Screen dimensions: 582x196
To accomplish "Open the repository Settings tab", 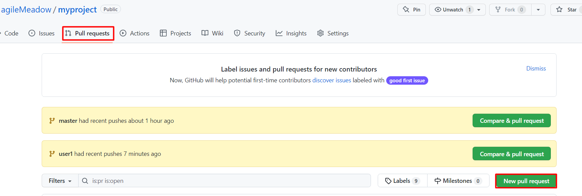I will point(333,33).
